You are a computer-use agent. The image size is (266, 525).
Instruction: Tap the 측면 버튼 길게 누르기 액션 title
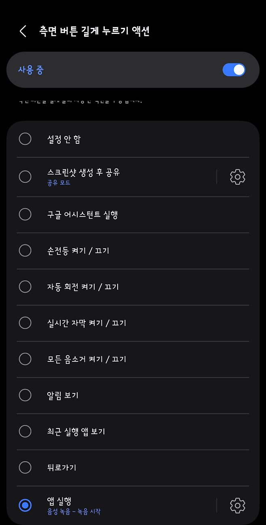tap(95, 31)
